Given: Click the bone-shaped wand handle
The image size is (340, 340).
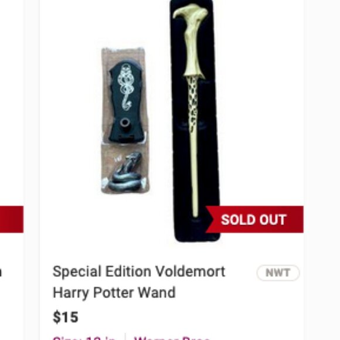Looking at the screenshot, I should 192,41.
